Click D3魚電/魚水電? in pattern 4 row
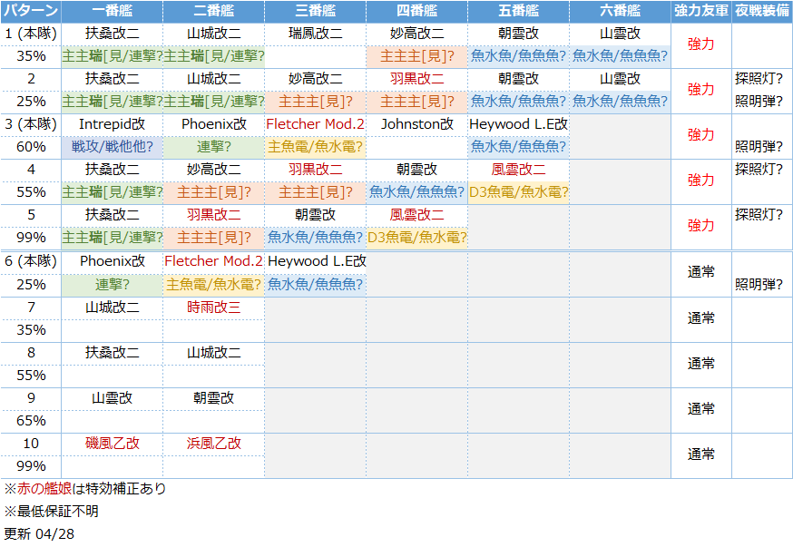The height and width of the screenshot is (547, 793). point(519,192)
